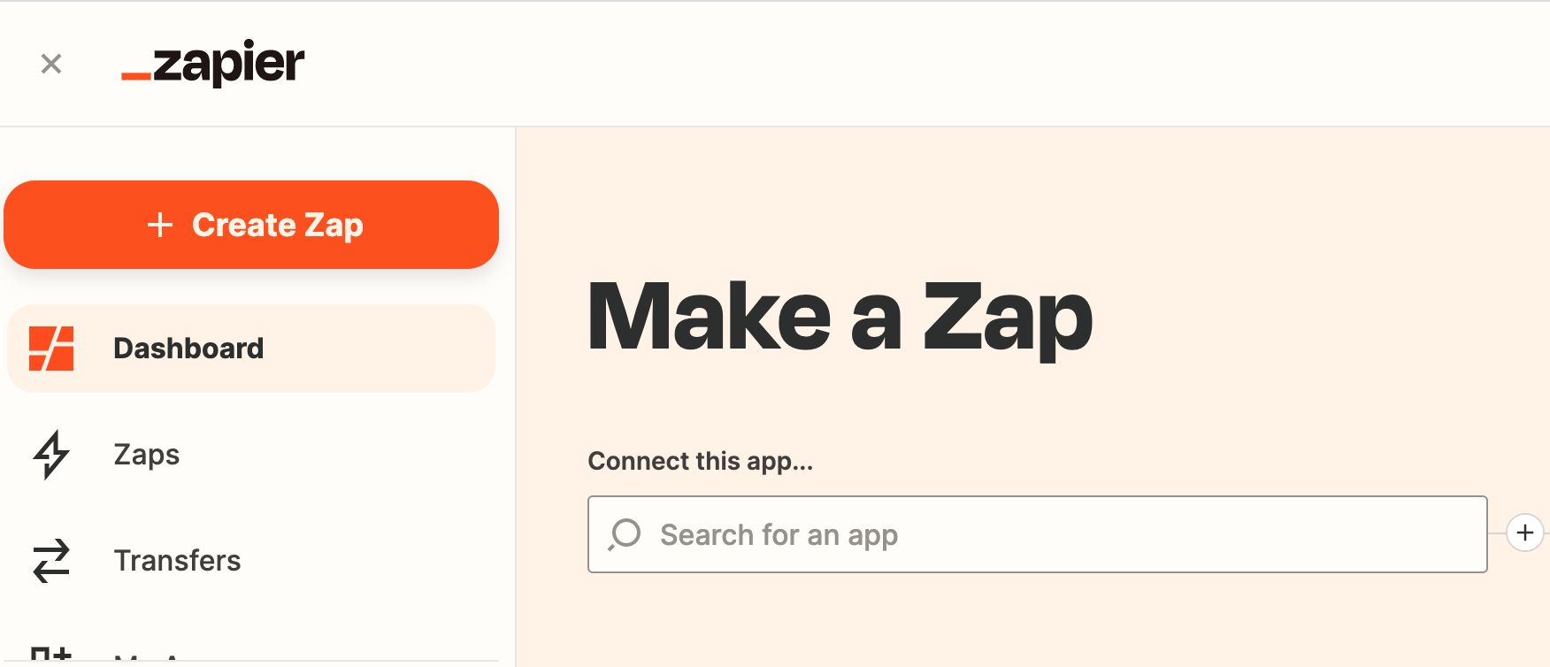Click the Zapier logo in the header
The width and height of the screenshot is (1550, 667).
point(212,63)
